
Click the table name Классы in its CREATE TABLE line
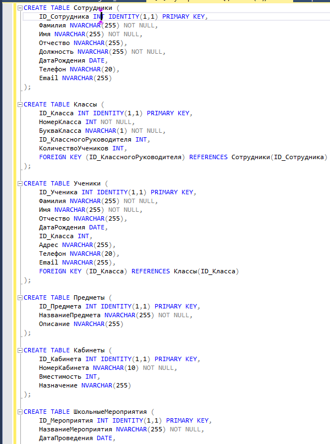pos(85,104)
